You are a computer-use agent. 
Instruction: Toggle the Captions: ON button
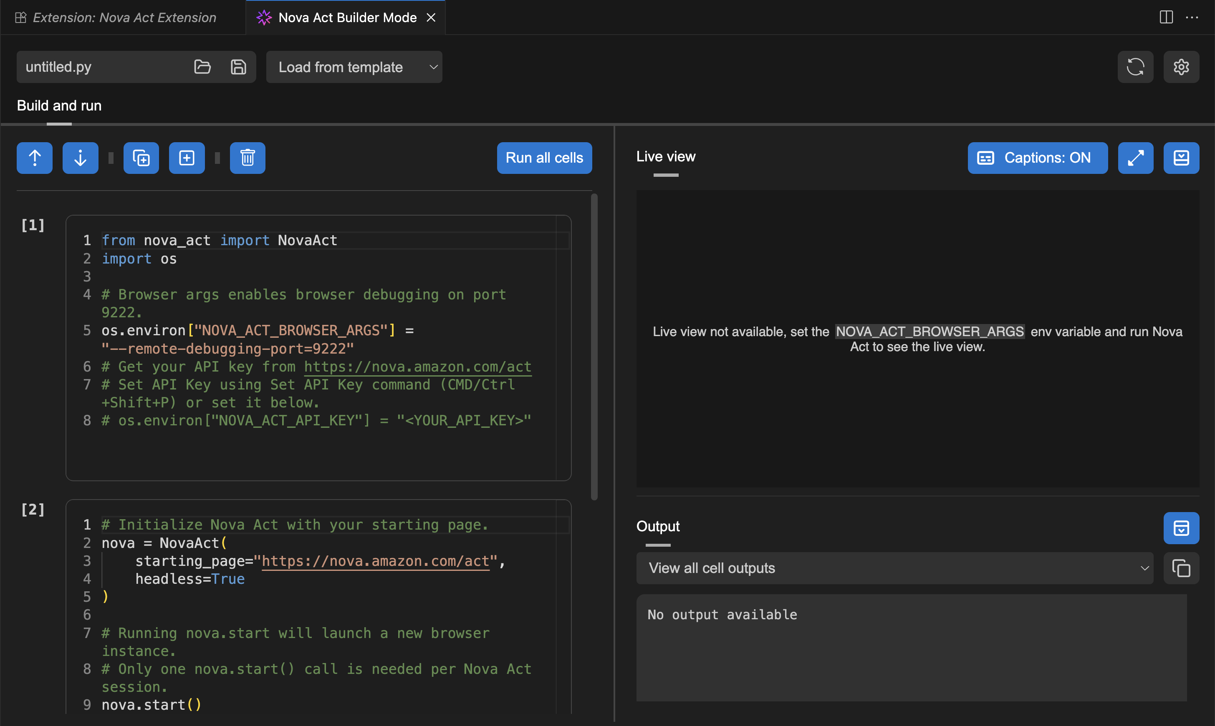1037,158
